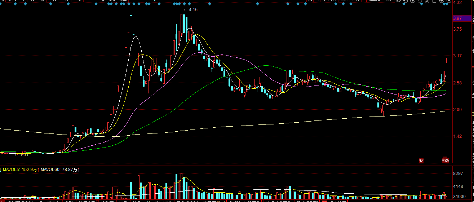Click the 财 financial marker on chart

(421, 160)
